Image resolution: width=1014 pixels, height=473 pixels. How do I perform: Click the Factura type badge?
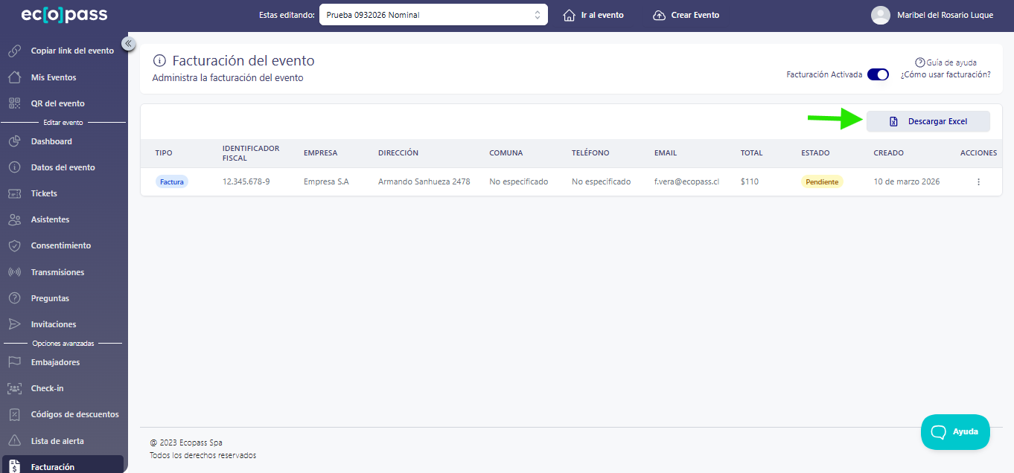172,181
